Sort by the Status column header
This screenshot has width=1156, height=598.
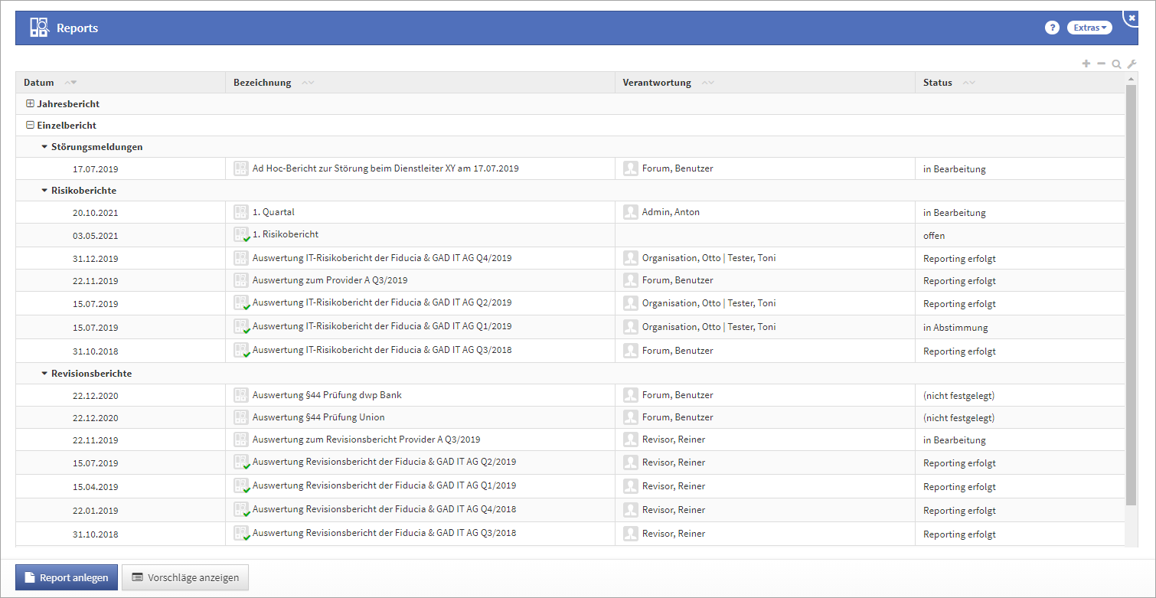(x=937, y=83)
